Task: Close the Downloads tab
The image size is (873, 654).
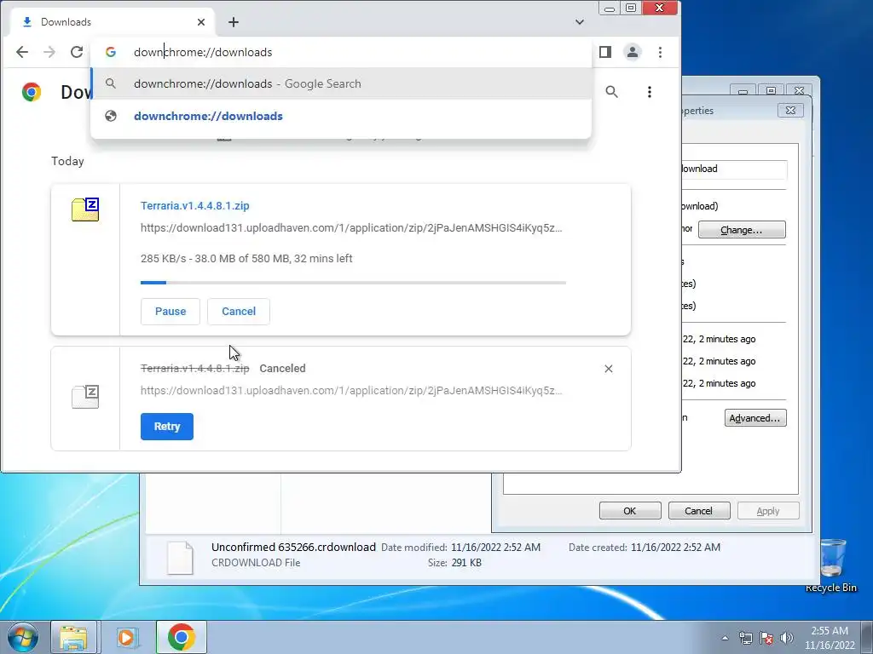Action: click(x=201, y=21)
